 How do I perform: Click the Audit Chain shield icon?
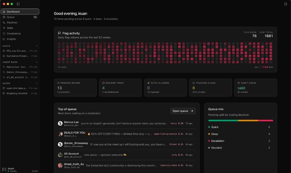pos(239,83)
